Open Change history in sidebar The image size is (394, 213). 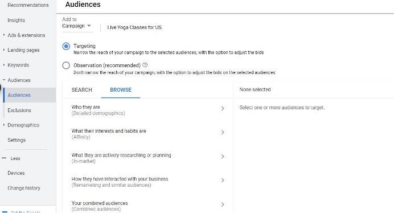24,188
